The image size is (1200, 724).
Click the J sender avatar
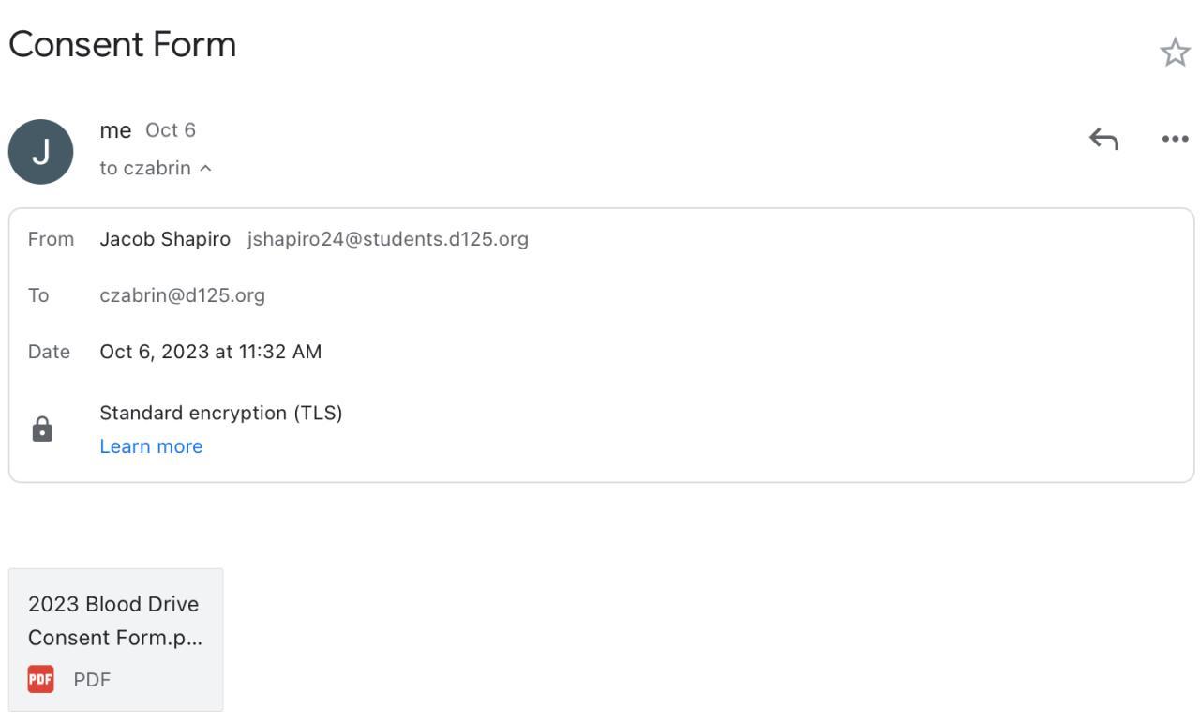pyautogui.click(x=41, y=151)
